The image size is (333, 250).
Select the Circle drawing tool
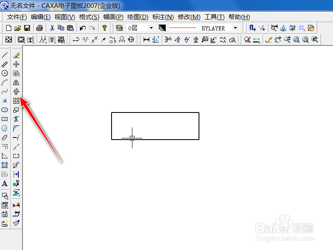click(x=5, y=73)
